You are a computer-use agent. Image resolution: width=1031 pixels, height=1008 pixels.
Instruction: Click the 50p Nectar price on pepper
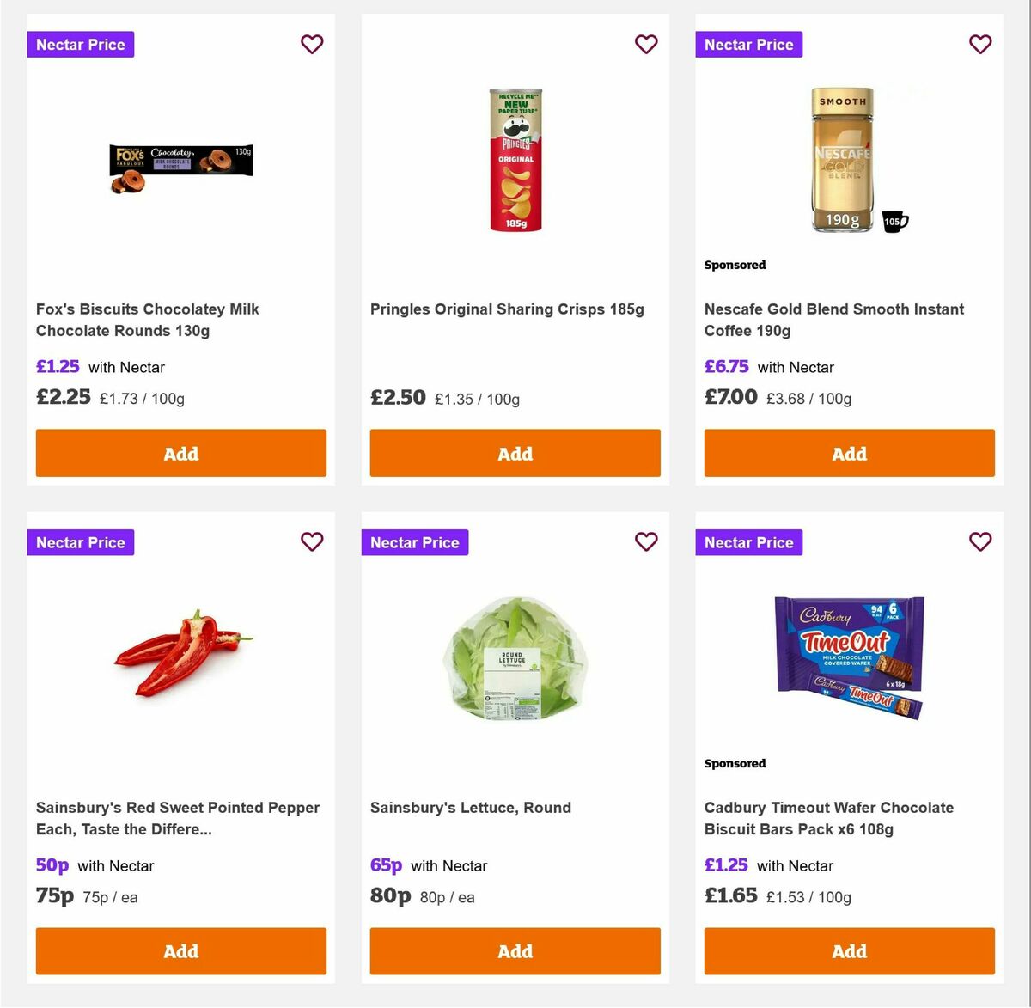click(x=52, y=865)
